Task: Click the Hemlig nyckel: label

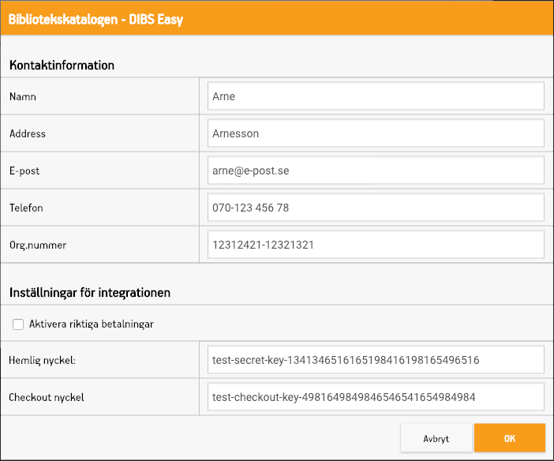Action: (x=42, y=360)
